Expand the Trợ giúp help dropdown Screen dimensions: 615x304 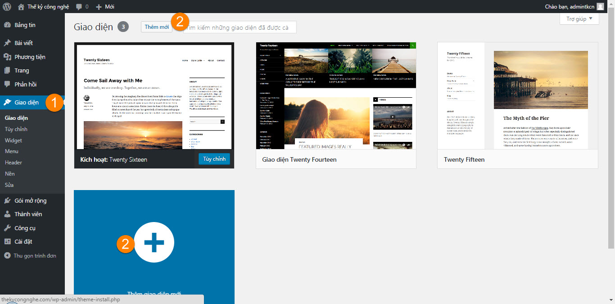(579, 19)
